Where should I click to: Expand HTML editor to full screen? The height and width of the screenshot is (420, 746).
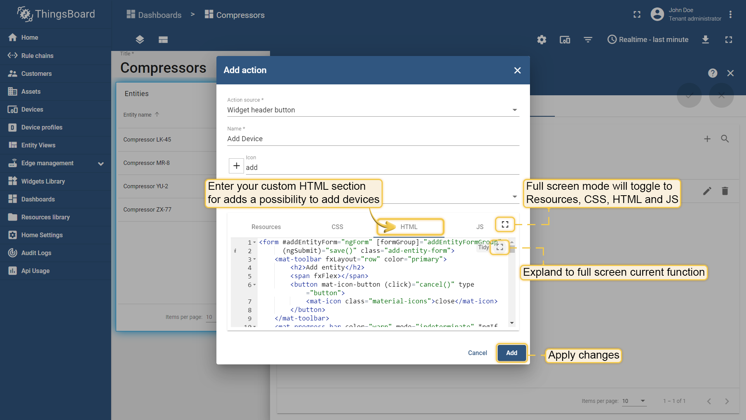pyautogui.click(x=500, y=247)
